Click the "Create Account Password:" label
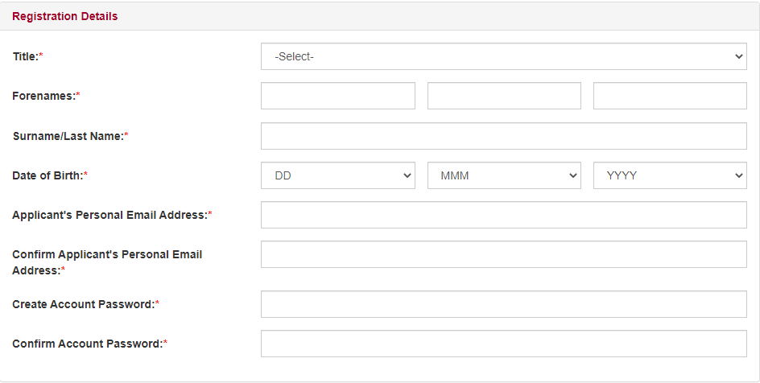 84,304
